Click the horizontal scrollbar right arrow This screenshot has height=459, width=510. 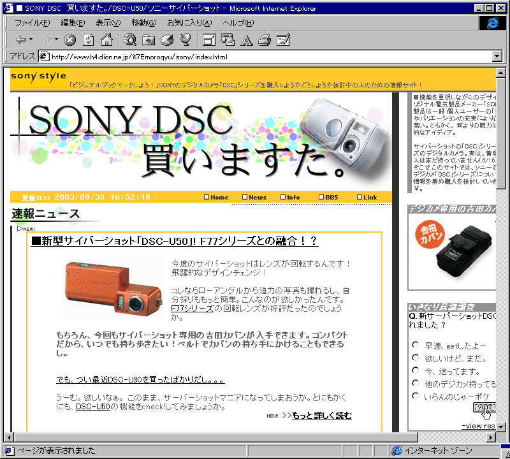[491, 437]
